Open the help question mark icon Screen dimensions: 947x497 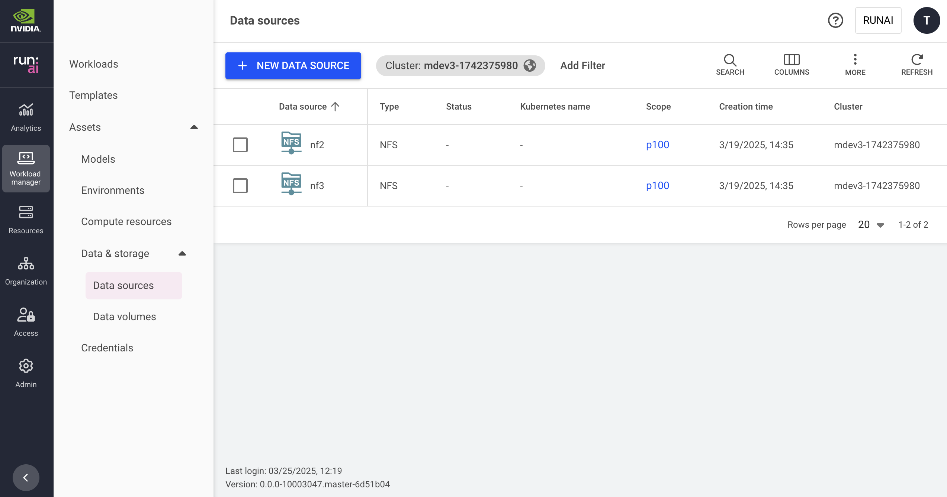835,20
